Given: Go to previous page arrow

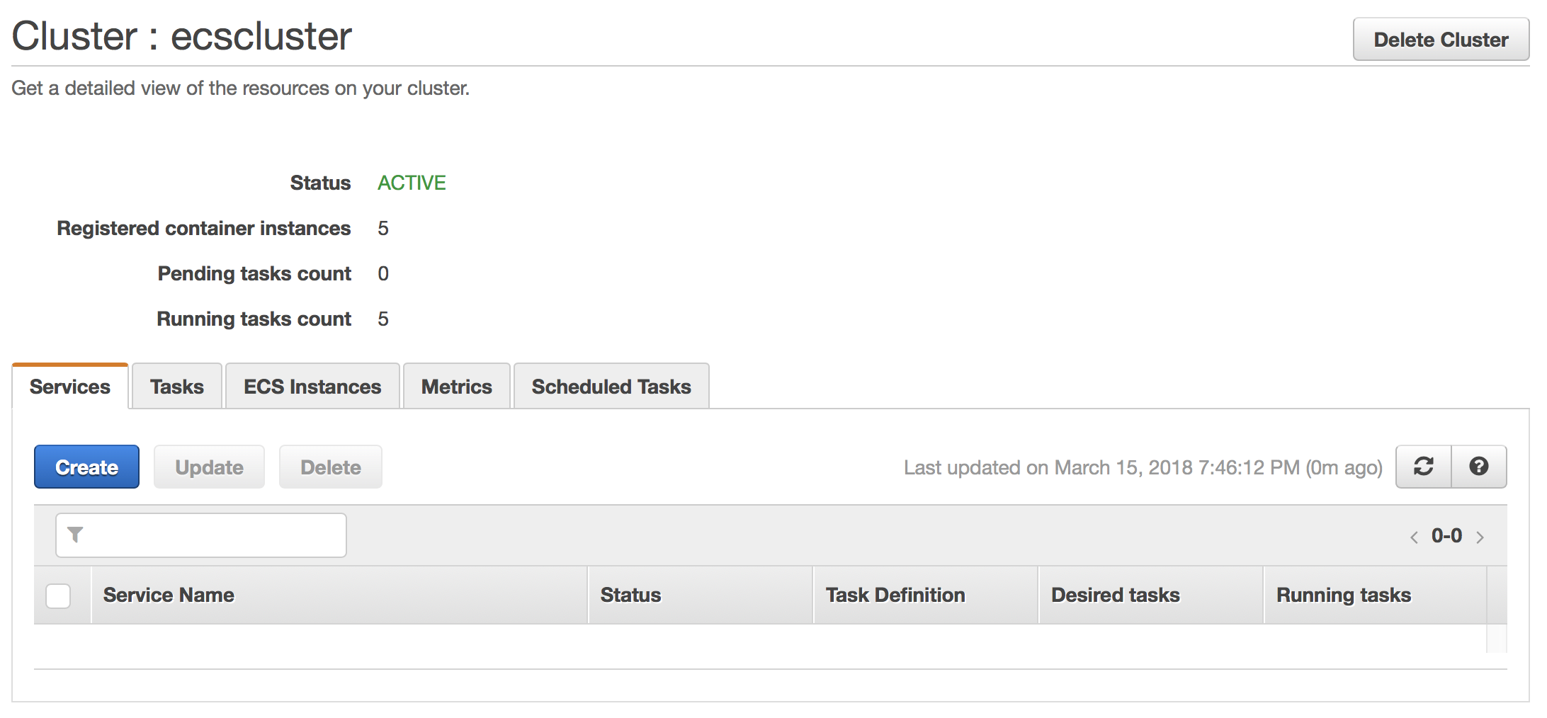Looking at the screenshot, I should (x=1414, y=537).
